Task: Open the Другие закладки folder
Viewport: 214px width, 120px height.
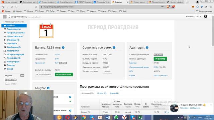Action: [x=204, y=11]
